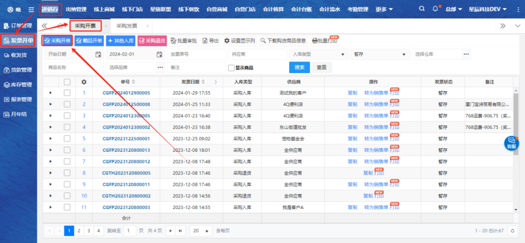Viewport: 525px width, 243px height.
Task: Check the select-all checkbox in table header
Action: click(67, 81)
